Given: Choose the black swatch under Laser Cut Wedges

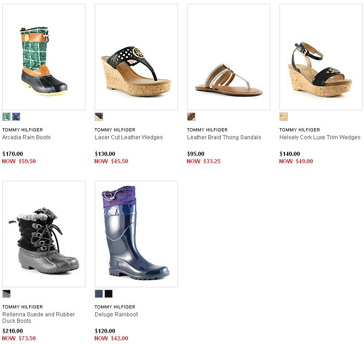Looking at the screenshot, I should coord(99,117).
